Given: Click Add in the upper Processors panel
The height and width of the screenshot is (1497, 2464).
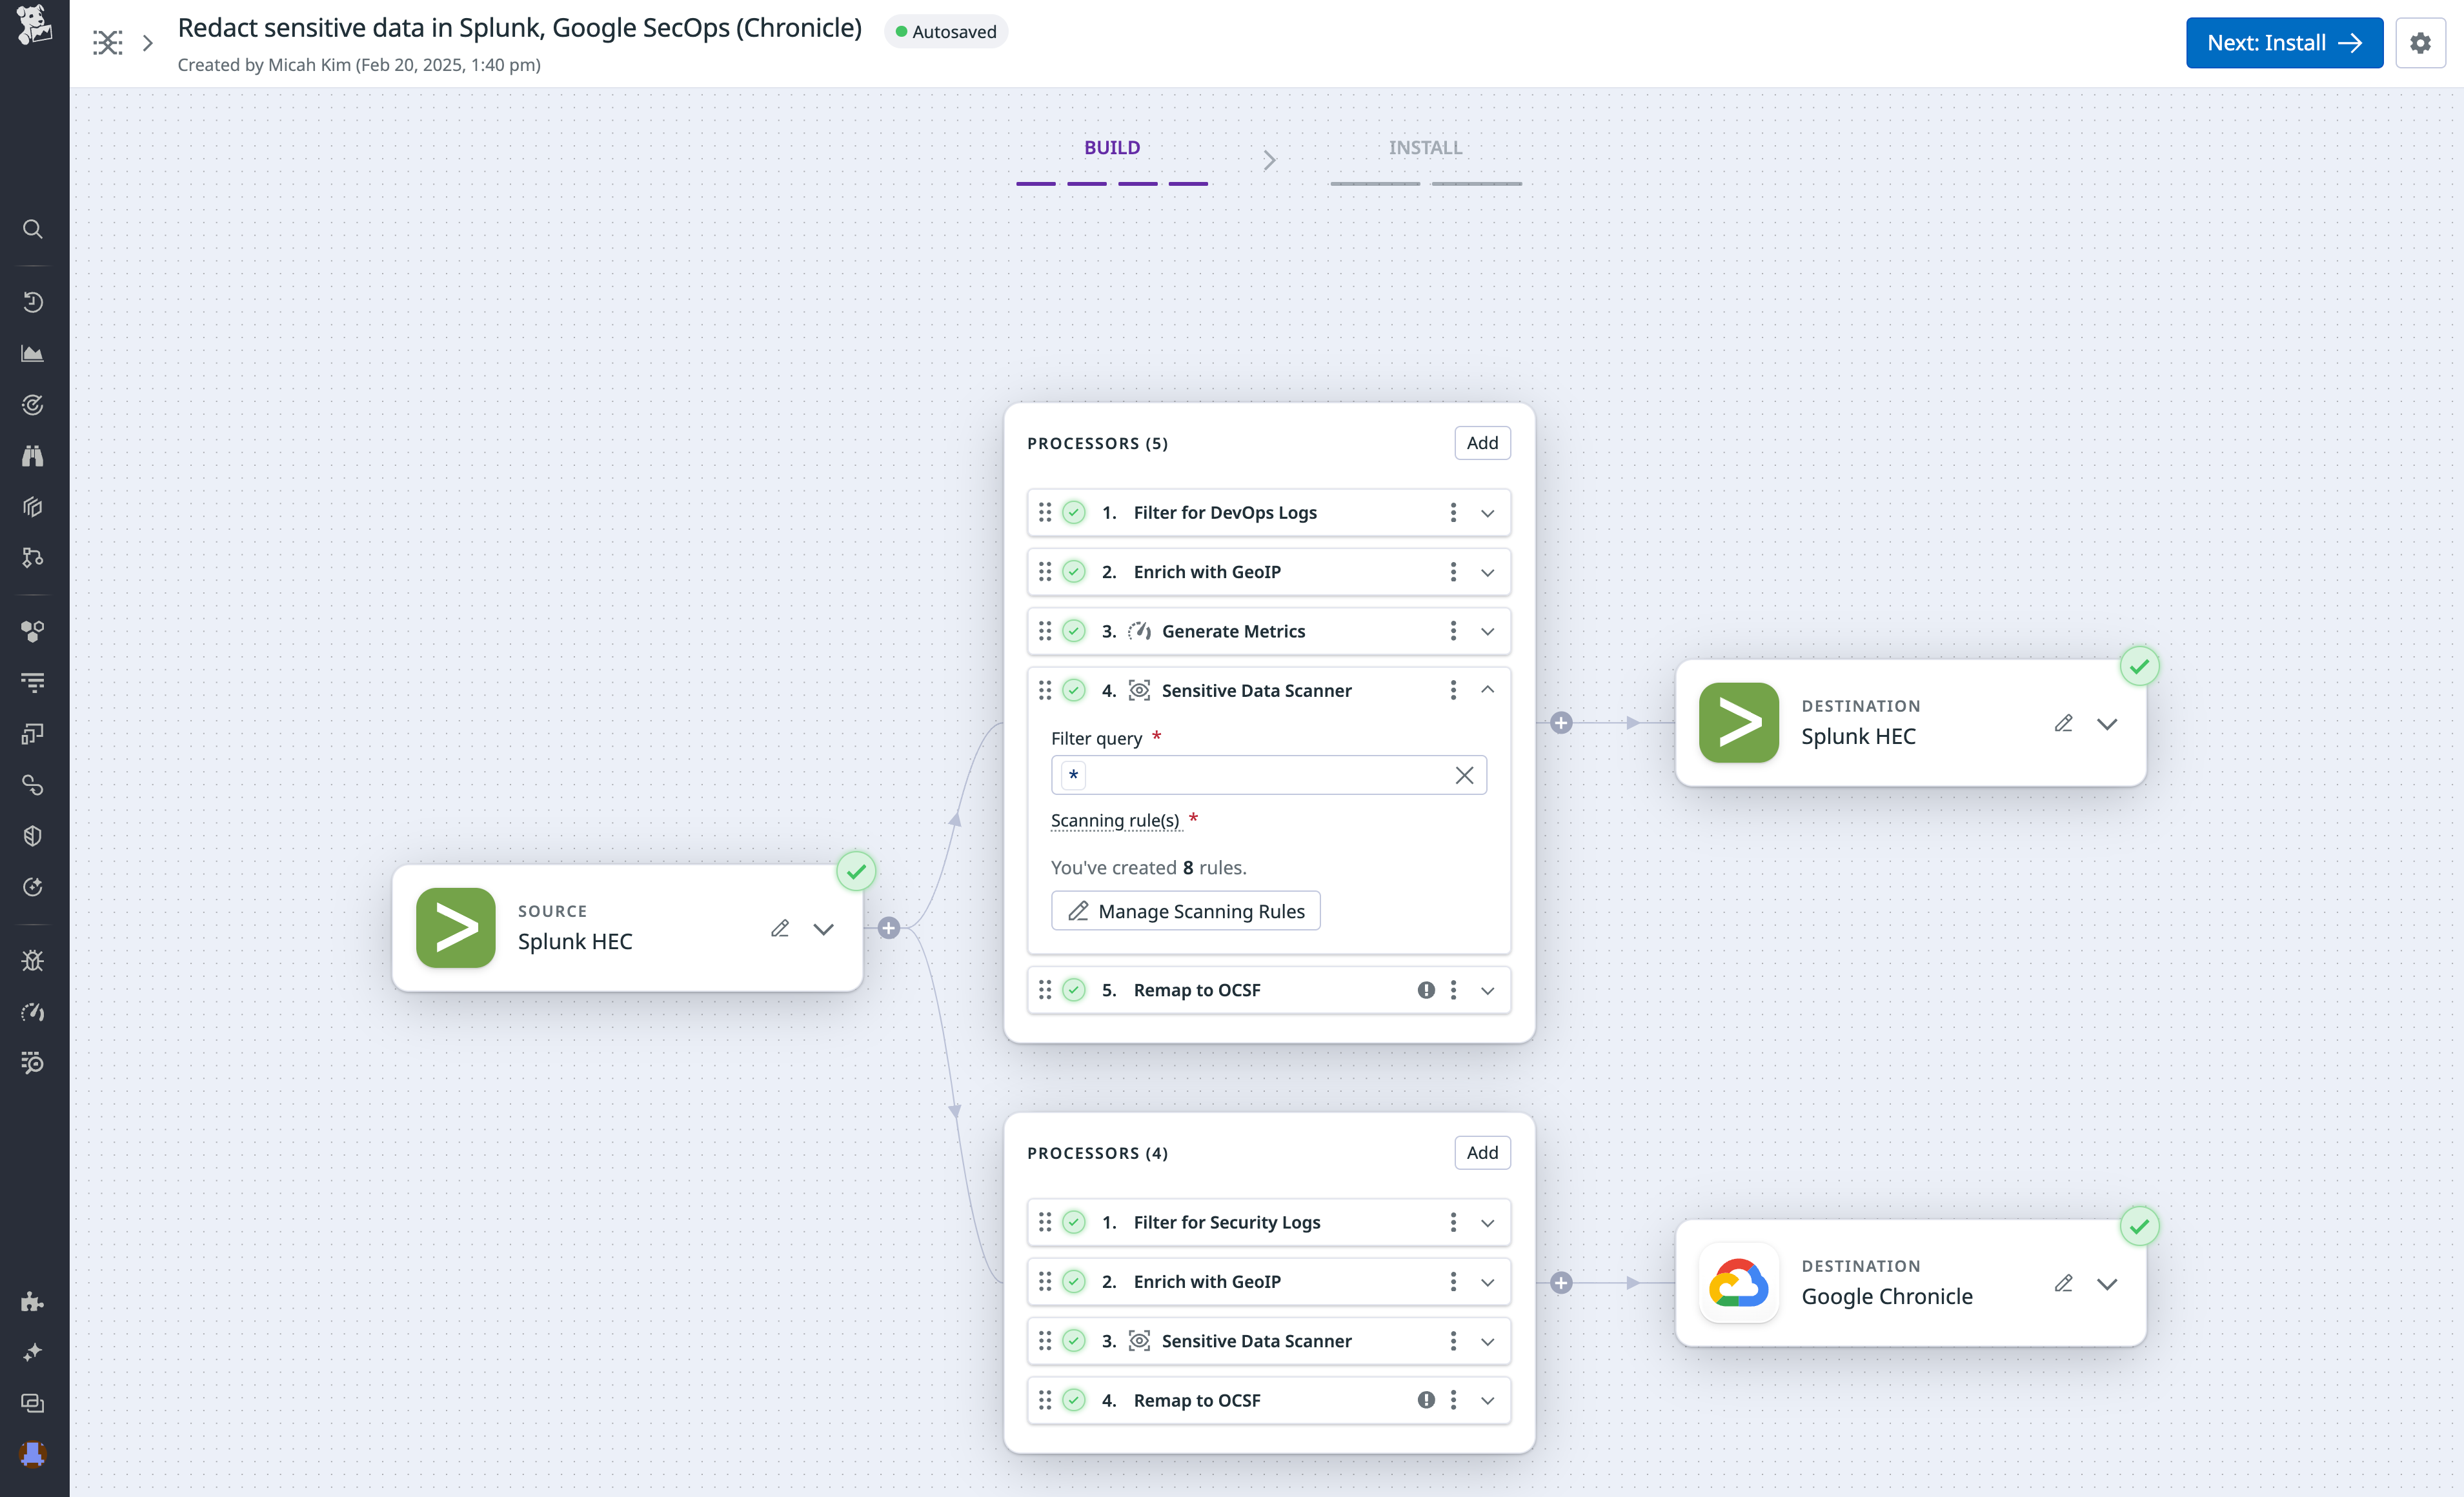Looking at the screenshot, I should (1482, 442).
